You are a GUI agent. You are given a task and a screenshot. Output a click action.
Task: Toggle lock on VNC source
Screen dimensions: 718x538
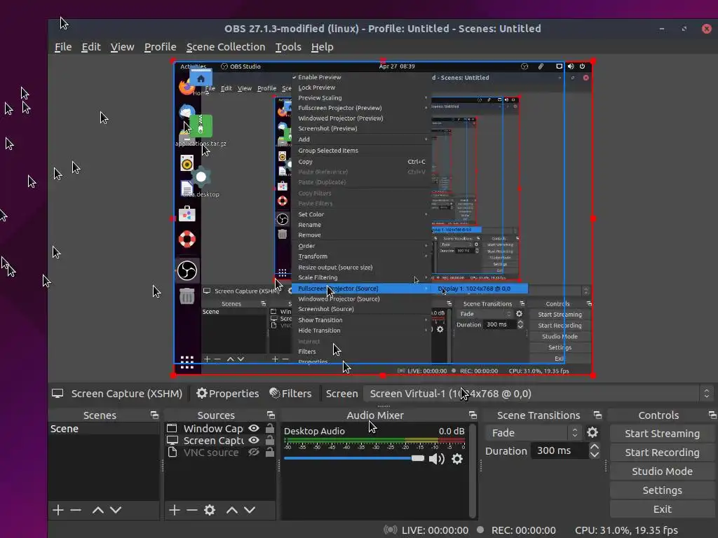click(270, 452)
